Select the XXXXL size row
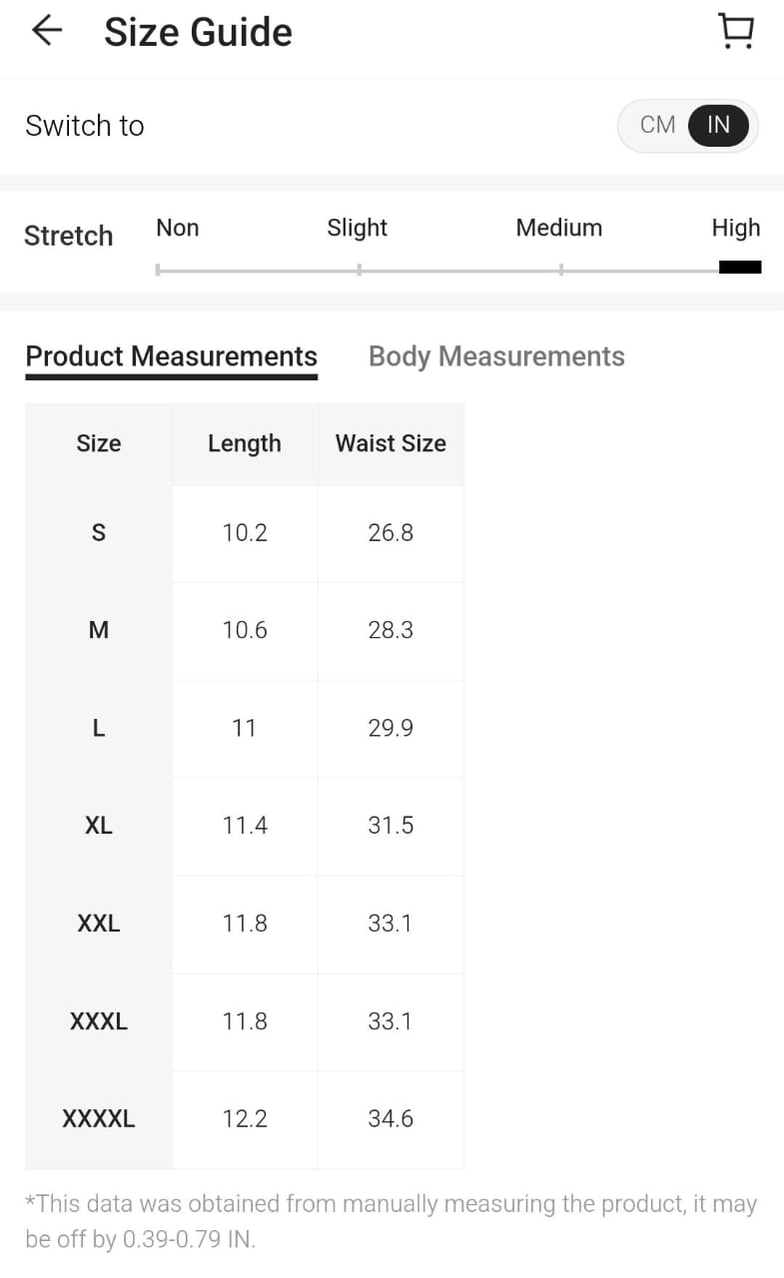Image resolution: width=784 pixels, height=1278 pixels. click(98, 1119)
